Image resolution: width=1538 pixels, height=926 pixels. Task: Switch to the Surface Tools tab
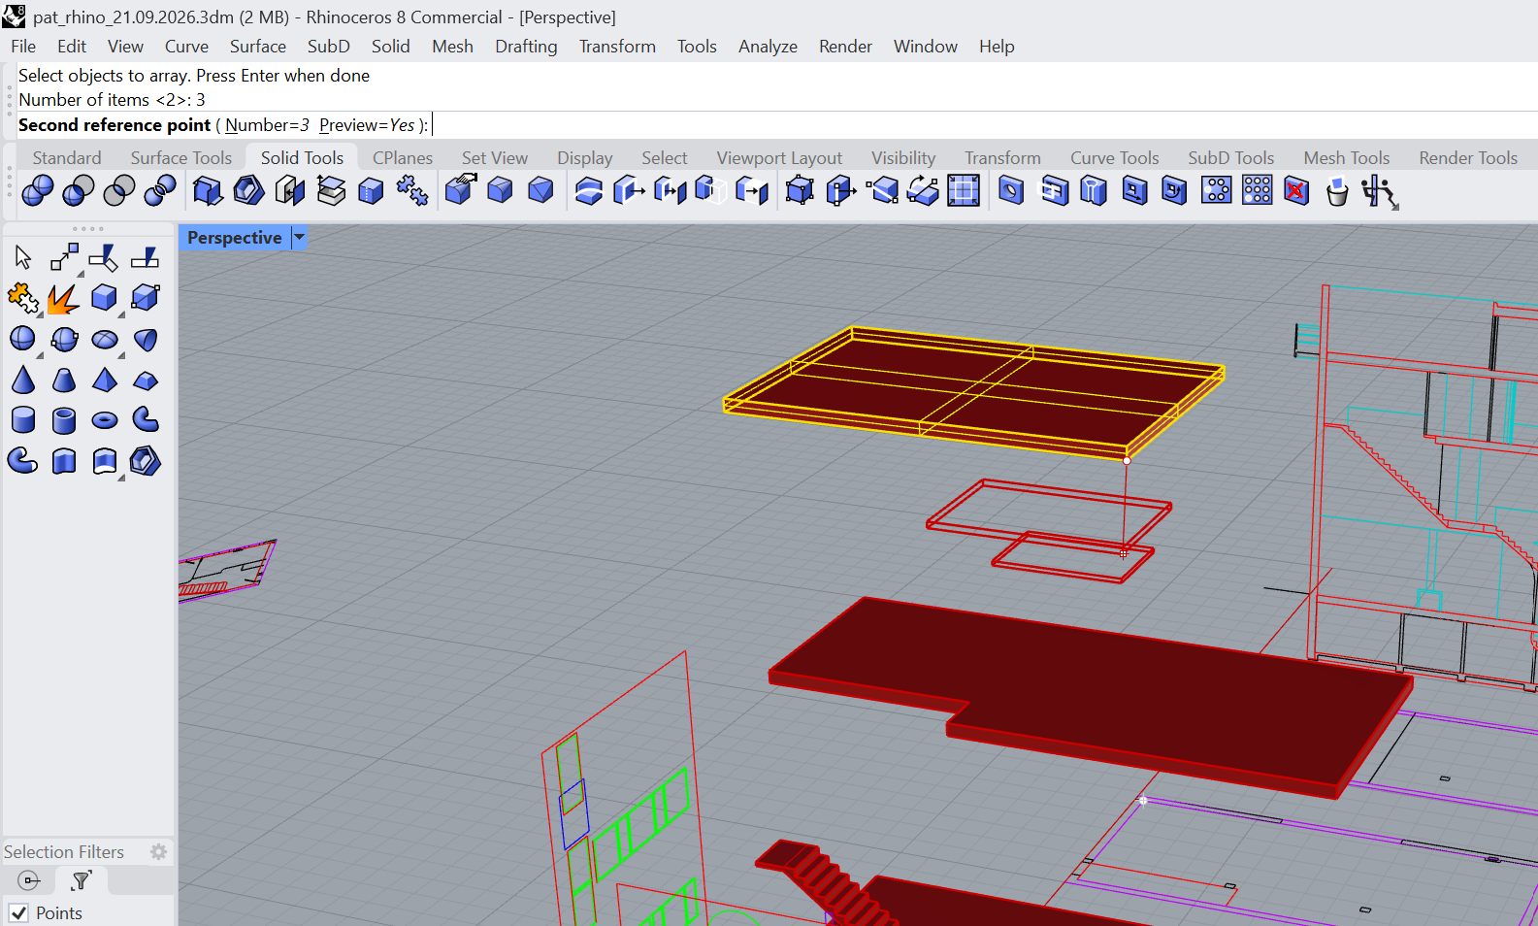pos(181,158)
